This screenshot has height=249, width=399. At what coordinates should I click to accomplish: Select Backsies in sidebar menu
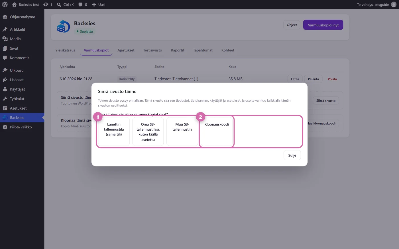pyautogui.click(x=22, y=118)
